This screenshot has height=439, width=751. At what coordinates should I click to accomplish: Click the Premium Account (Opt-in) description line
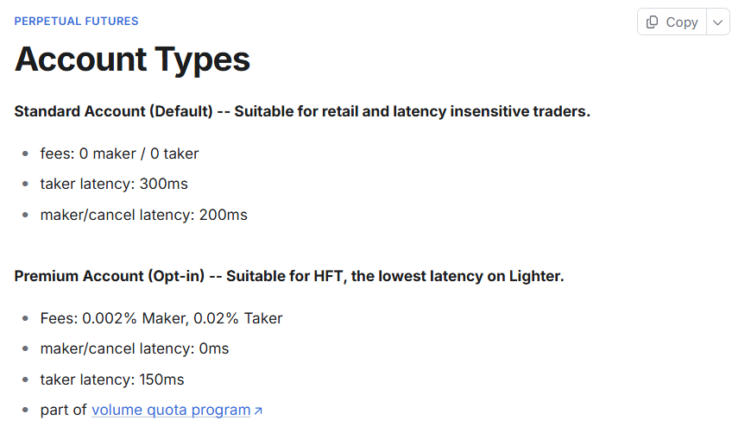click(x=288, y=276)
